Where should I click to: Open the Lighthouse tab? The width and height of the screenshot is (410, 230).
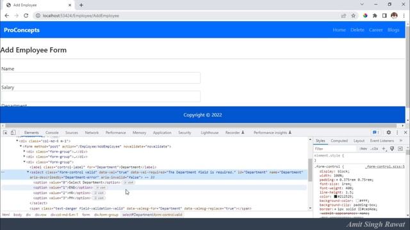pos(209,132)
